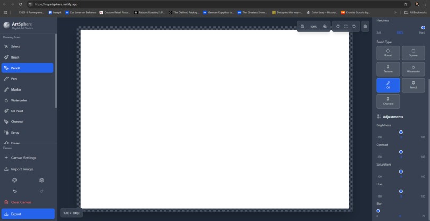Clear the canvas
Screen dimensions: 430x221
click(x=28, y=202)
